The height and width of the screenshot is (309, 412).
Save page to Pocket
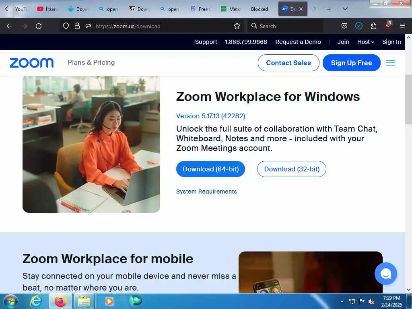point(344,26)
